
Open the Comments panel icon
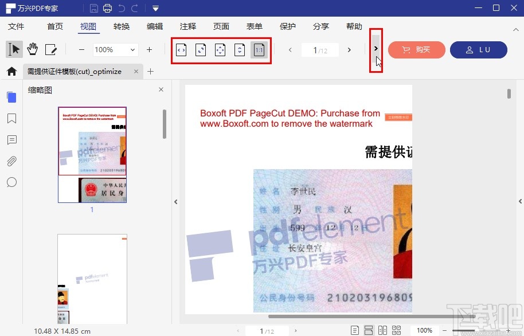[11, 140]
